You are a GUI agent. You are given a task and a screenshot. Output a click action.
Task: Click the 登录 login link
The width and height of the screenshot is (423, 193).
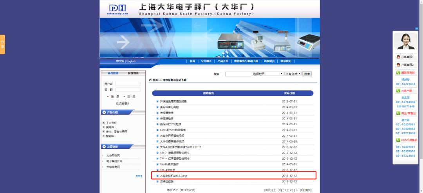[x=115, y=96]
